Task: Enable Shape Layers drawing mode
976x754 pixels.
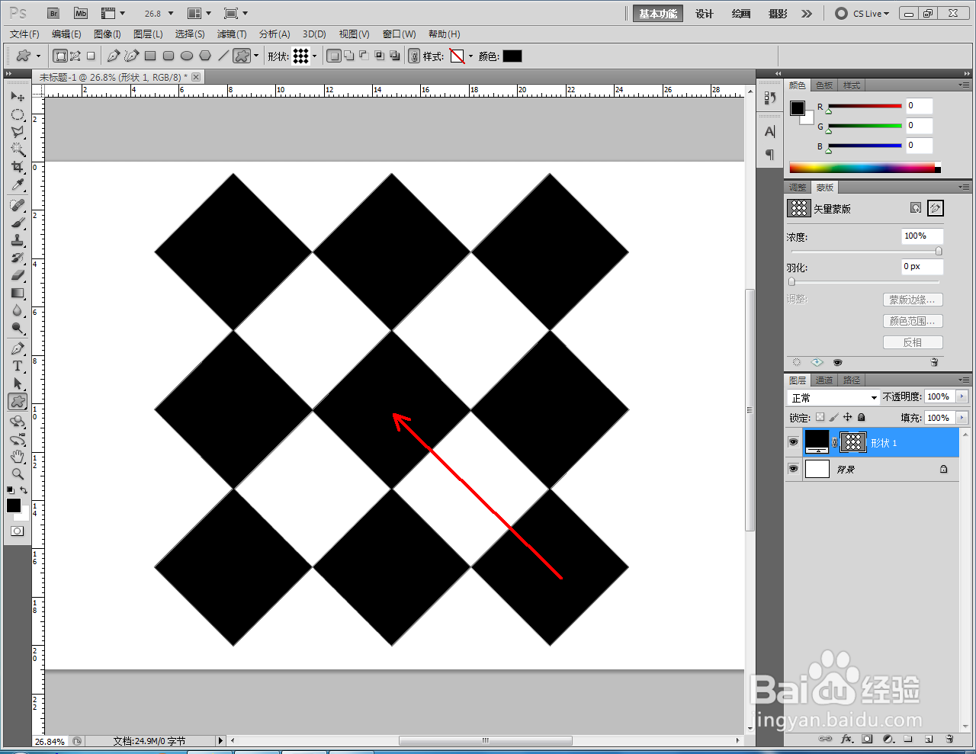Action: point(60,56)
